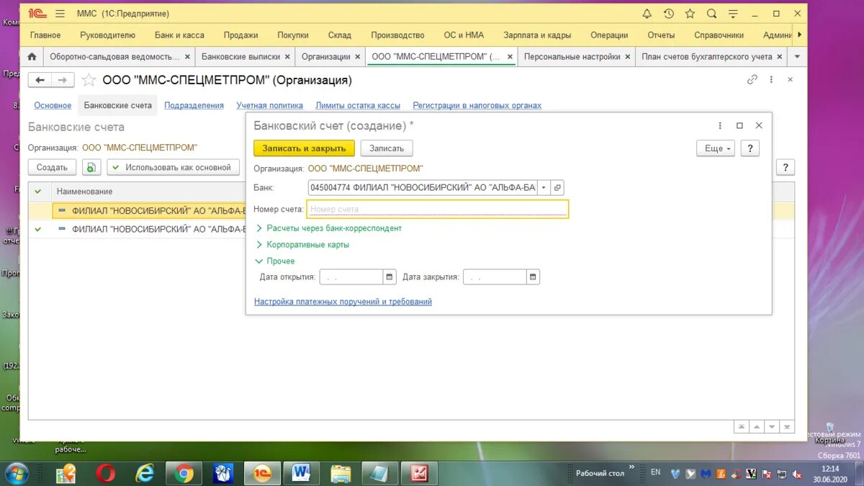Screen dimensions: 864x486
Task: Open help in bank account dialog
Action: click(x=750, y=148)
